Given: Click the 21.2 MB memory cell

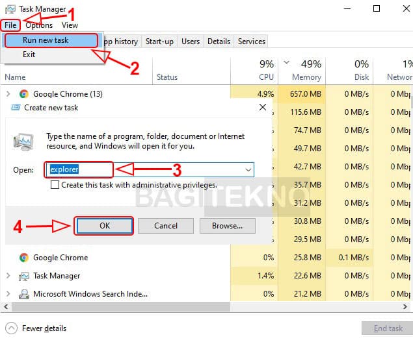Looking at the screenshot, I should click(x=302, y=294).
